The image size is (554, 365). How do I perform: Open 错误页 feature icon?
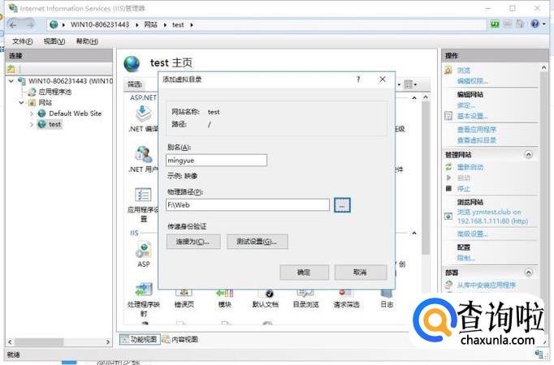click(184, 293)
